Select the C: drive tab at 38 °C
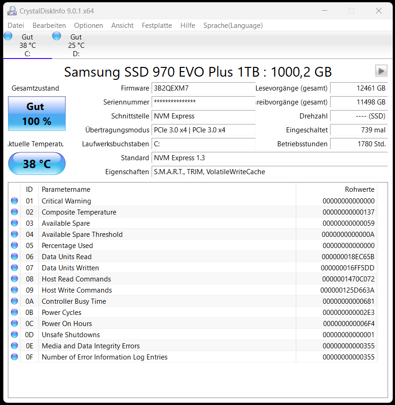Screen dimensions: 395x405 click(28, 45)
